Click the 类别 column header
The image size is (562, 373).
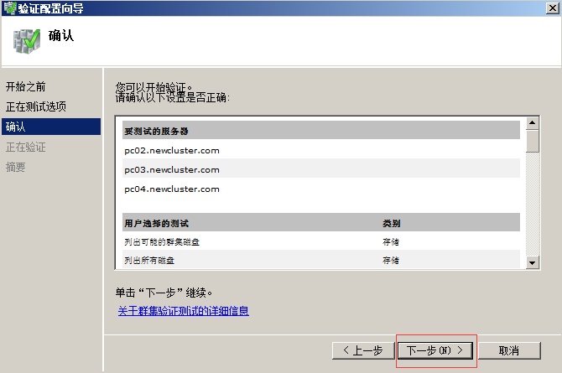tap(391, 224)
